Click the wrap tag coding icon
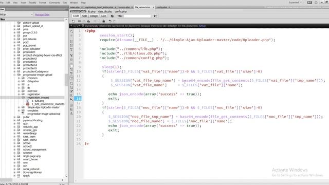Screen dimensions: 329x185 click(71, 91)
